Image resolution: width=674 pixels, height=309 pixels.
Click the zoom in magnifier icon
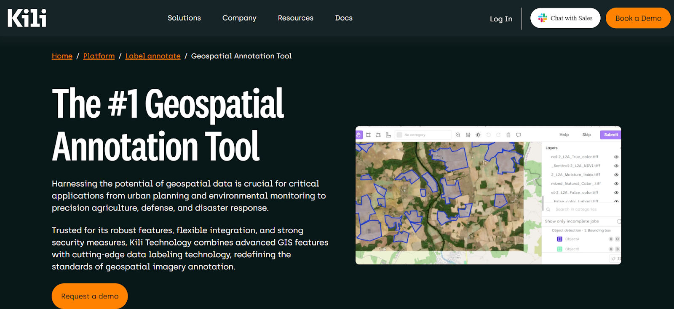point(458,135)
